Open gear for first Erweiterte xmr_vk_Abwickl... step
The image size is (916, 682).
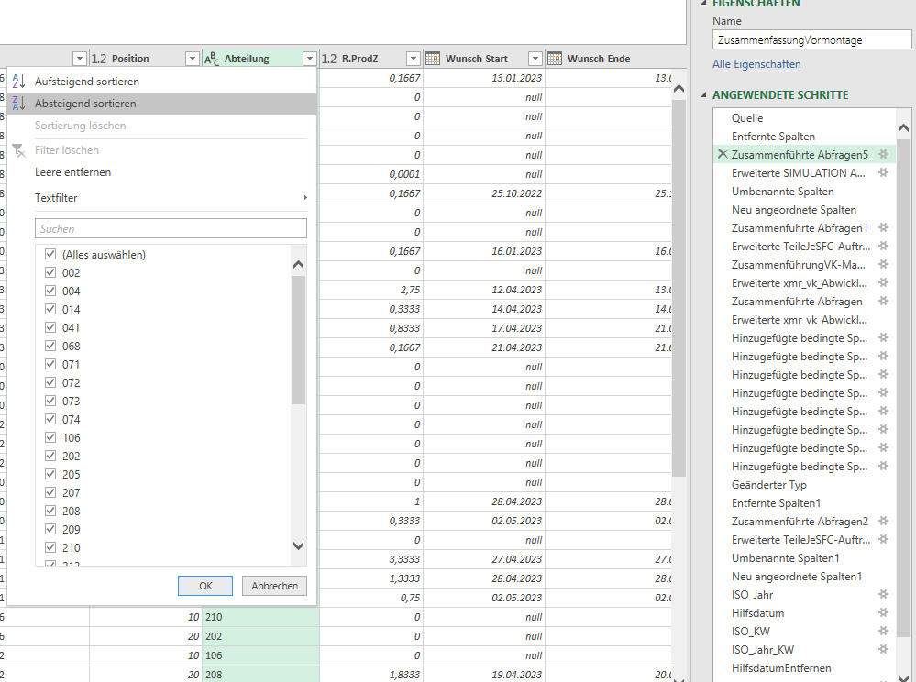click(x=883, y=282)
